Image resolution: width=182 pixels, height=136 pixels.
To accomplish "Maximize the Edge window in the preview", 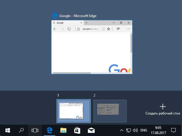I will click(x=121, y=23).
